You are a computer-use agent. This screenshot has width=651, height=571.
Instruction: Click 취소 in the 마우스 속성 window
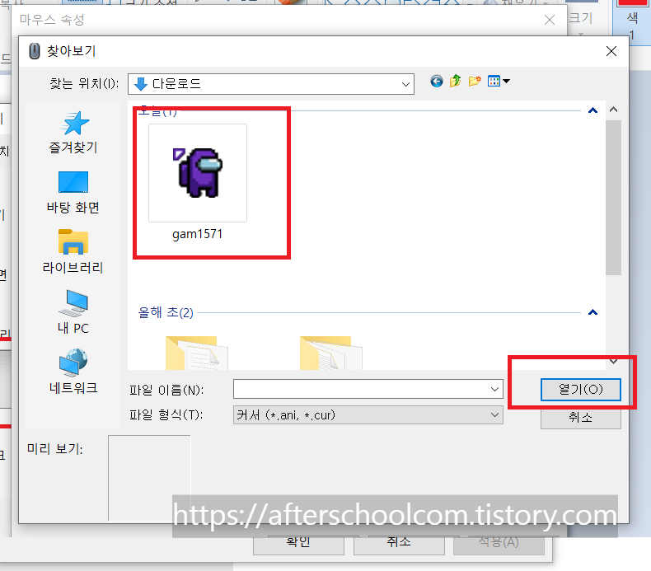399,543
